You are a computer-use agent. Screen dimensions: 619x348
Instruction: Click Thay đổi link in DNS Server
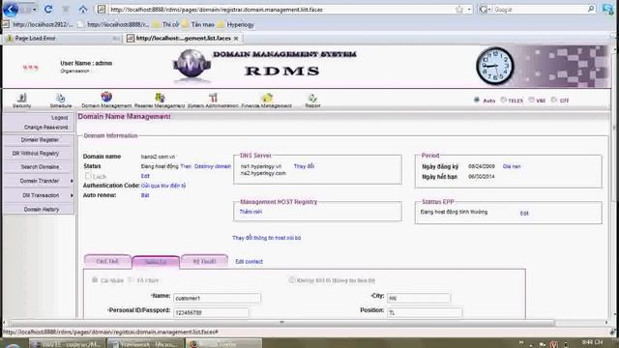coord(304,166)
